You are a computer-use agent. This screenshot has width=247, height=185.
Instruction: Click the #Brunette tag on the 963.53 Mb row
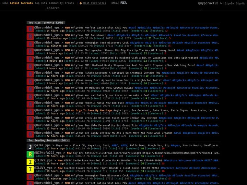[x=212, y=73]
